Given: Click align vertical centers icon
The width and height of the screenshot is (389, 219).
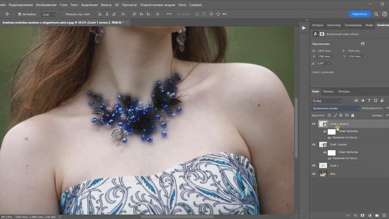Looking at the screenshot, I should coord(142,14).
